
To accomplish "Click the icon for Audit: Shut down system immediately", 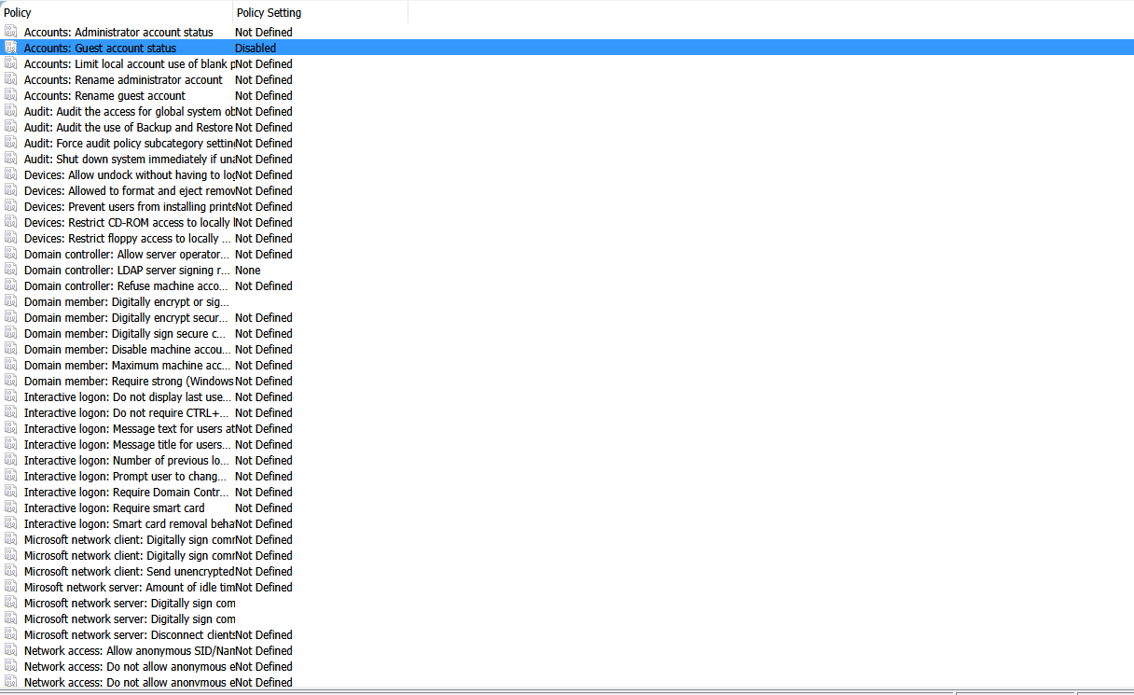I will tap(10, 159).
